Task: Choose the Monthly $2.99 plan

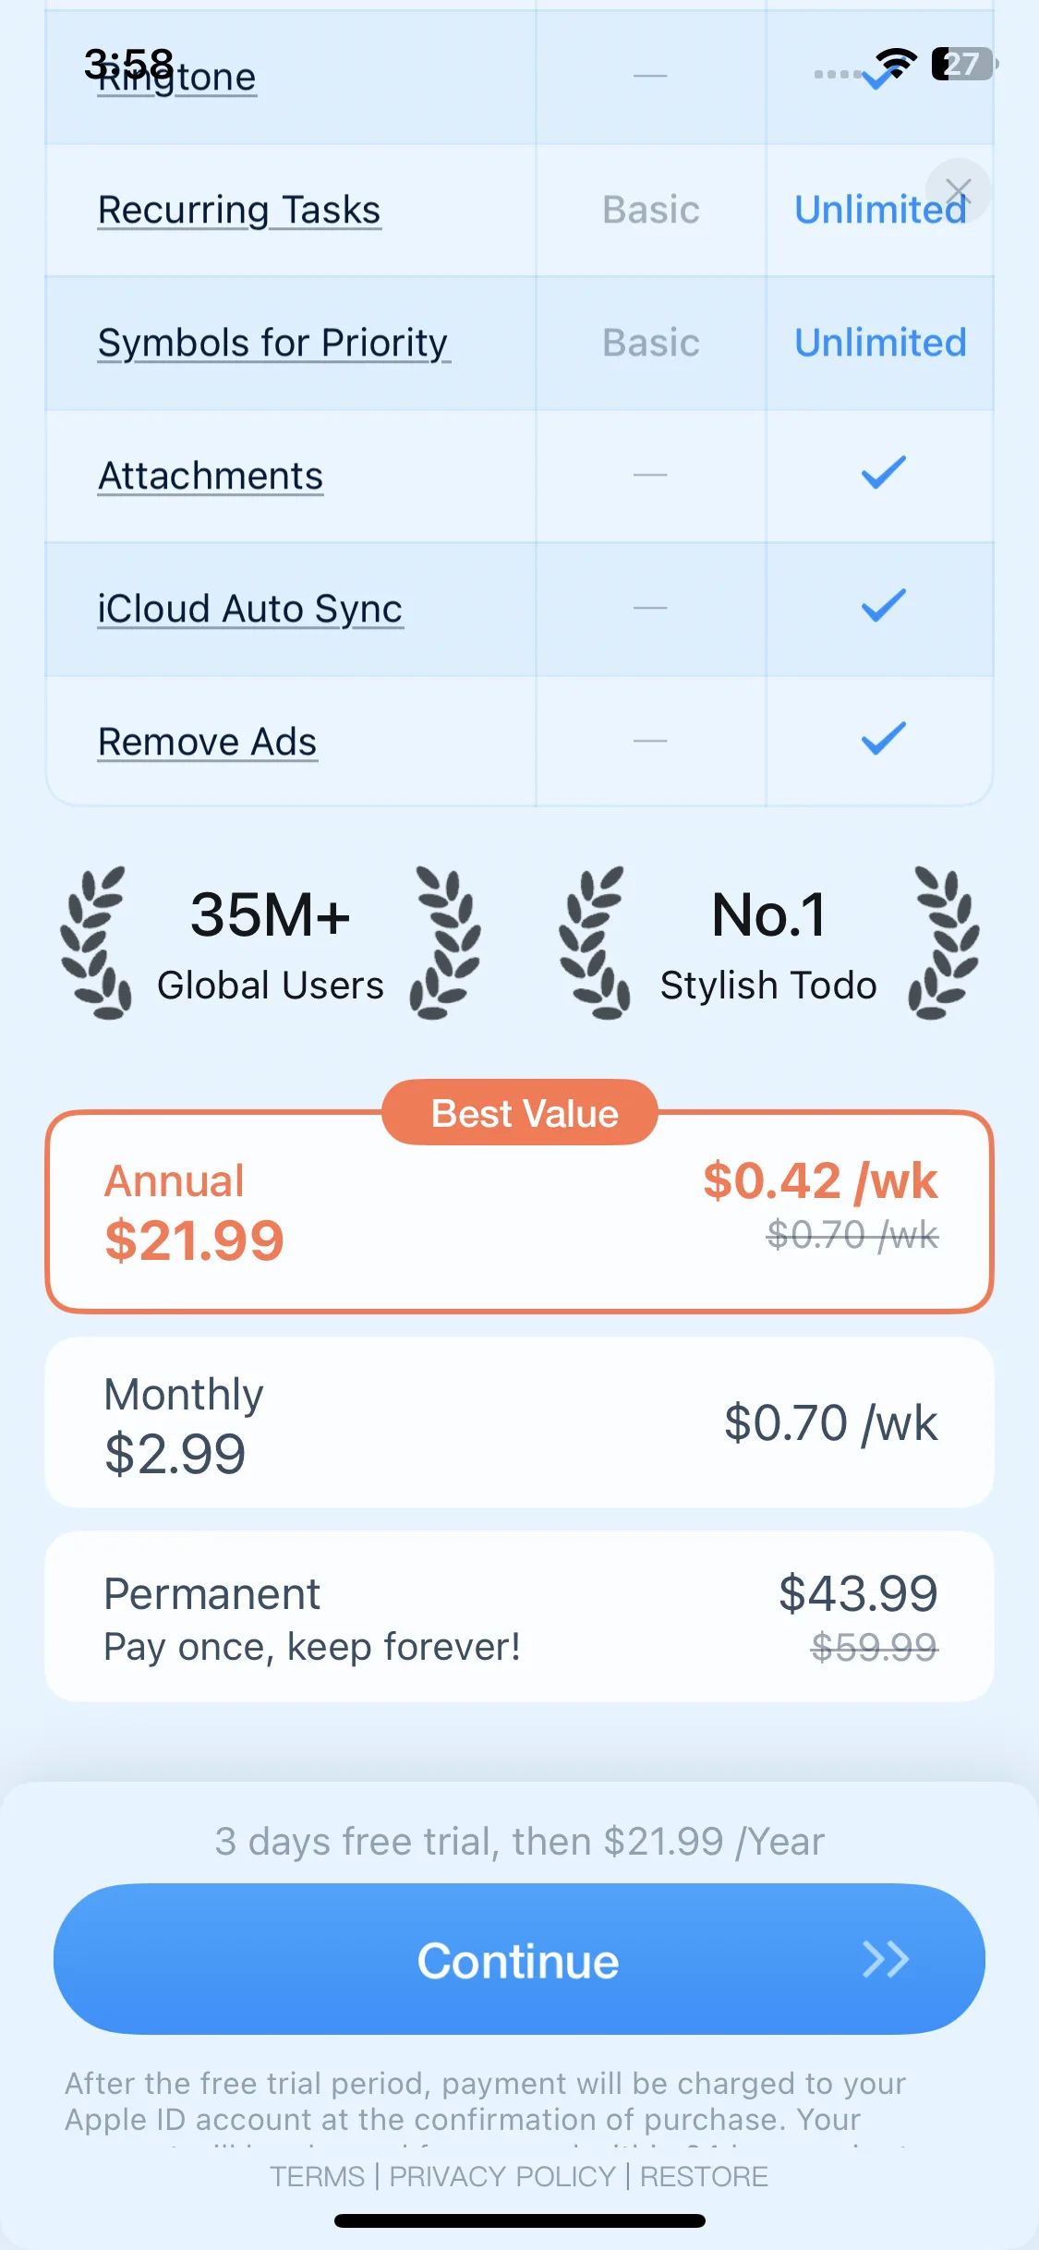Action: pyautogui.click(x=519, y=1422)
